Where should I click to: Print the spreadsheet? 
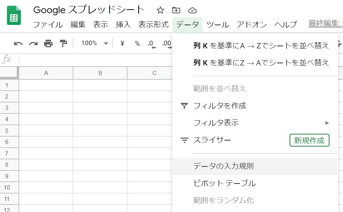[48, 43]
